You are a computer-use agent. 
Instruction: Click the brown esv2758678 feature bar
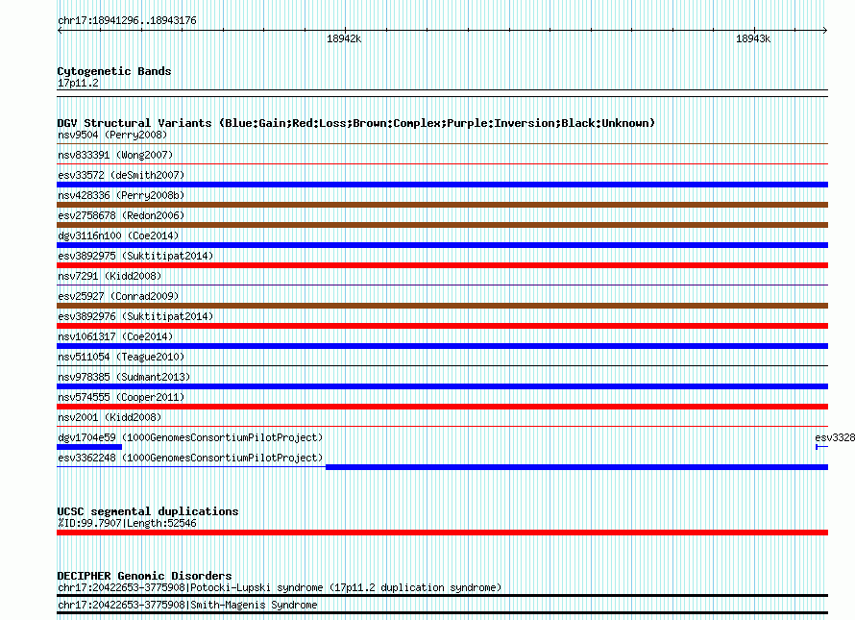(x=442, y=225)
